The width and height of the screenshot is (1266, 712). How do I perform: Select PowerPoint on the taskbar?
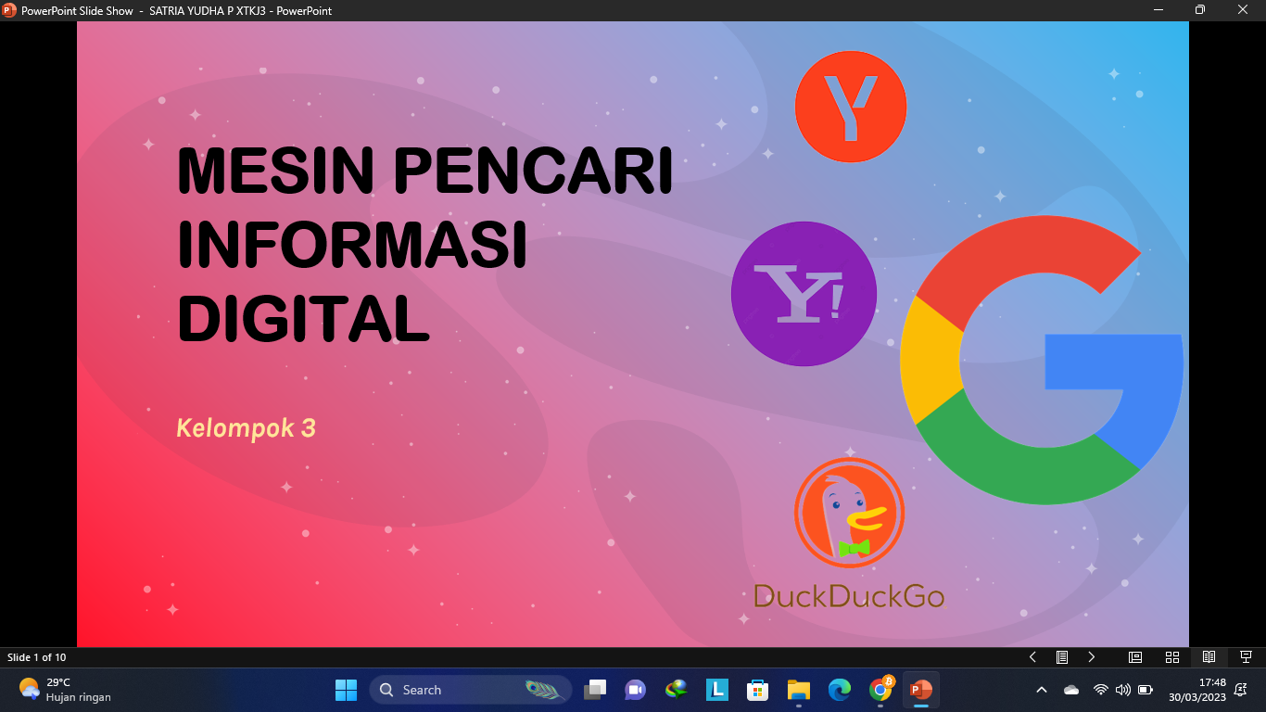point(920,690)
